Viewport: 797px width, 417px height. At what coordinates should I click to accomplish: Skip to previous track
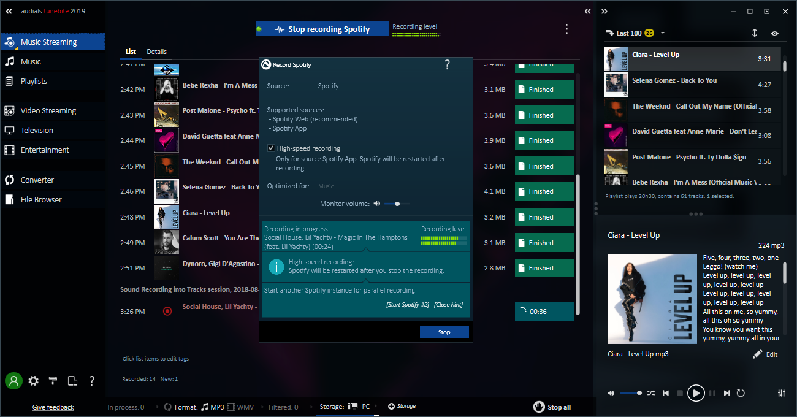(666, 392)
